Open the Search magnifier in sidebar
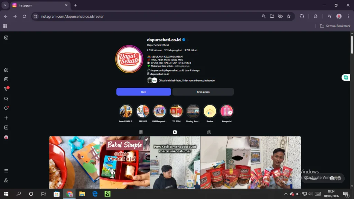The height and width of the screenshot is (199, 354). click(6, 99)
